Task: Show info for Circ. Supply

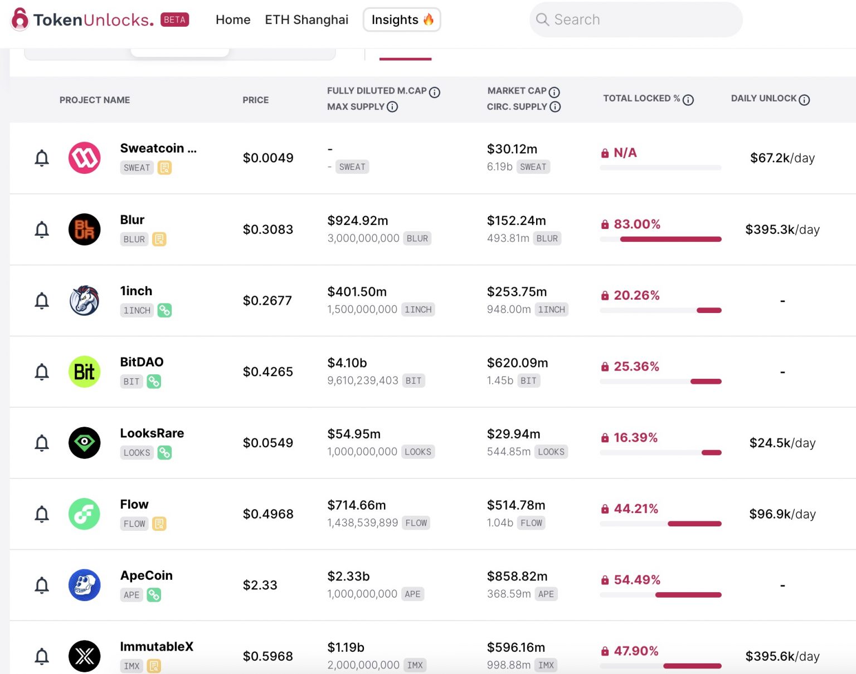Action: 555,107
